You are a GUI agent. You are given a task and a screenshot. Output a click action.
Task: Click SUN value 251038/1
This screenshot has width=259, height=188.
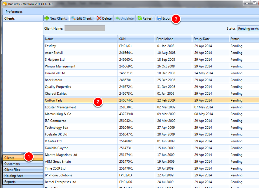tap(126, 107)
